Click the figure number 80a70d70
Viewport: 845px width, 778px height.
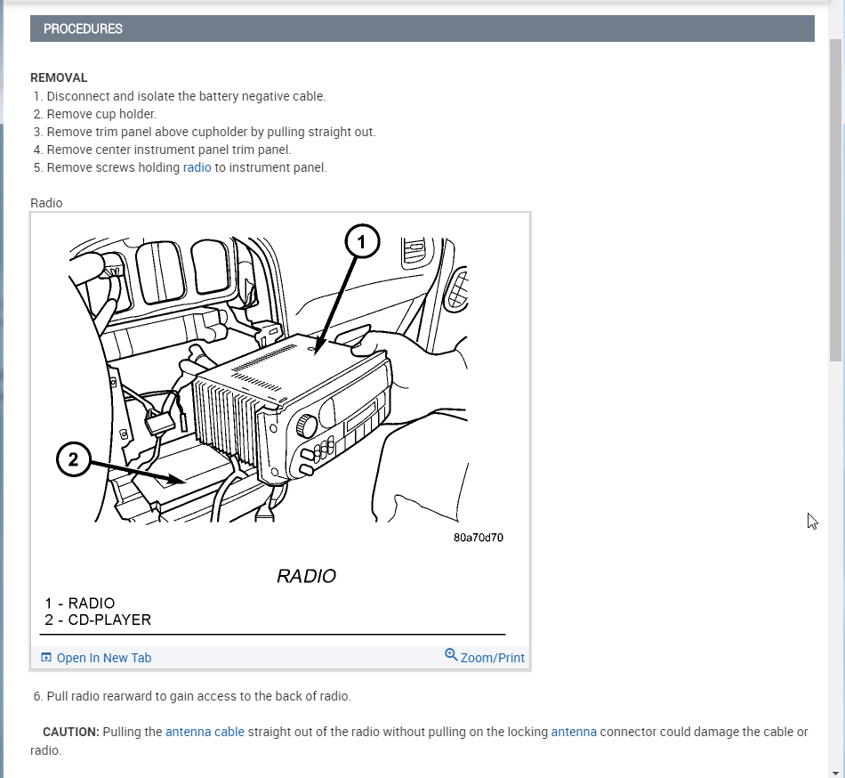click(478, 538)
